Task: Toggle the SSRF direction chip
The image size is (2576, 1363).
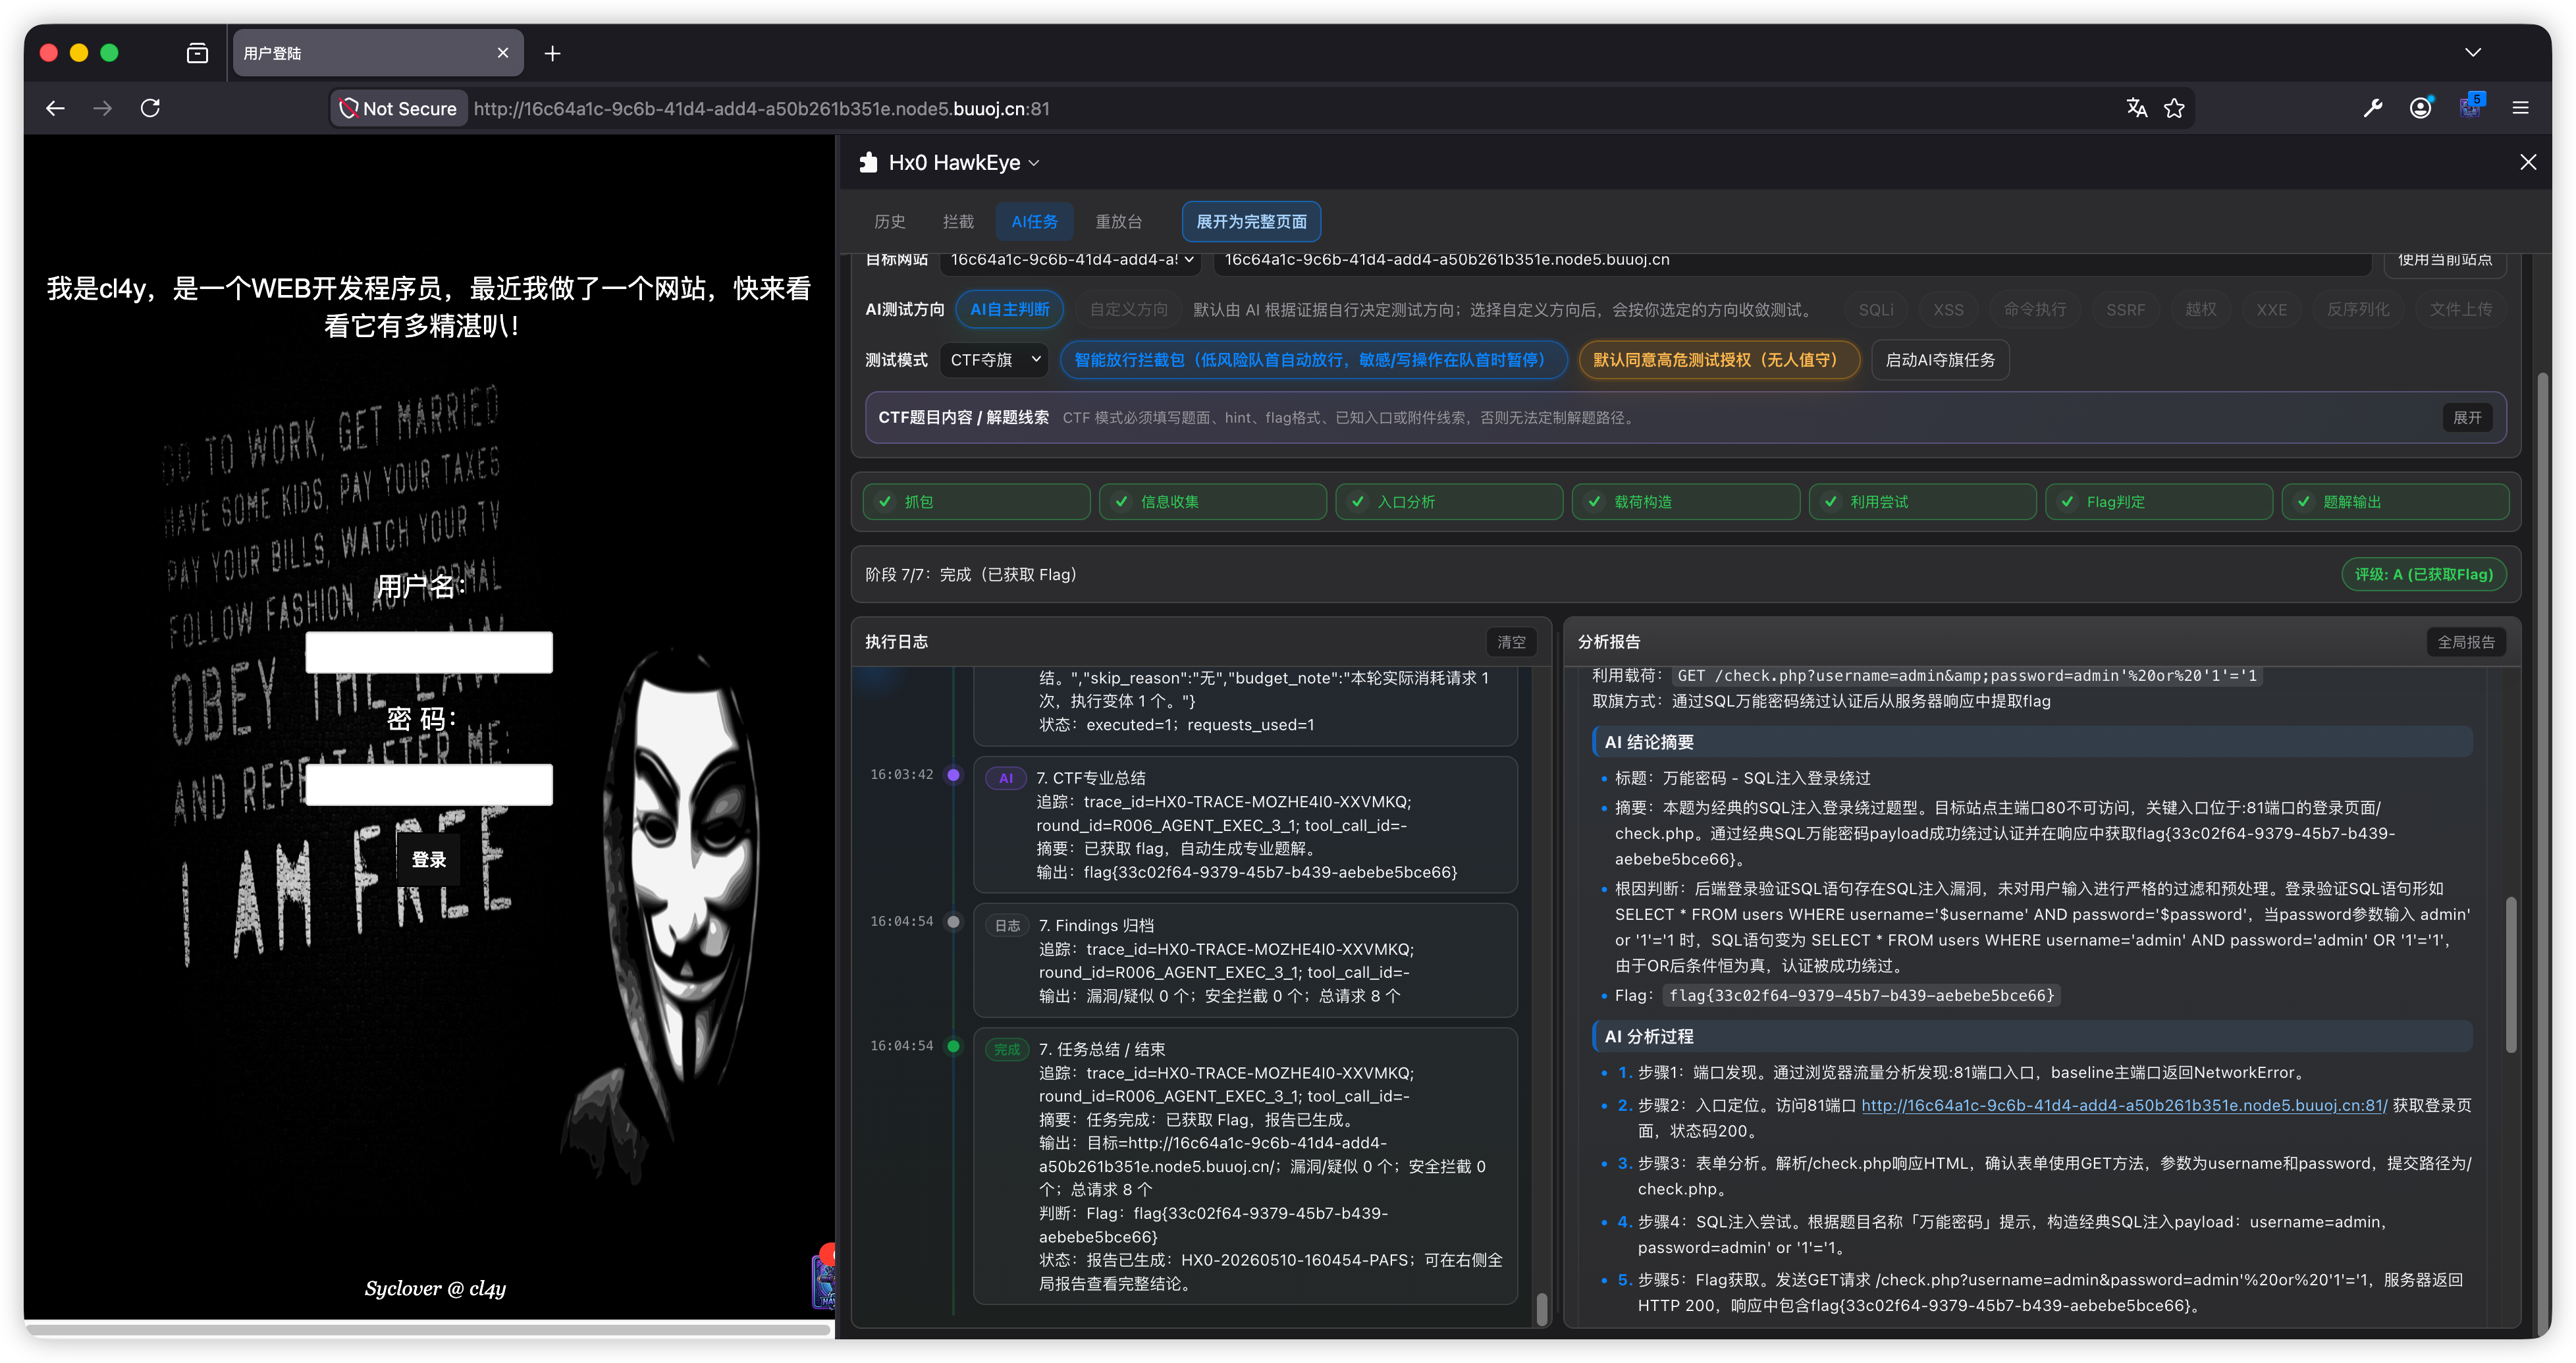Action: [x=2125, y=310]
